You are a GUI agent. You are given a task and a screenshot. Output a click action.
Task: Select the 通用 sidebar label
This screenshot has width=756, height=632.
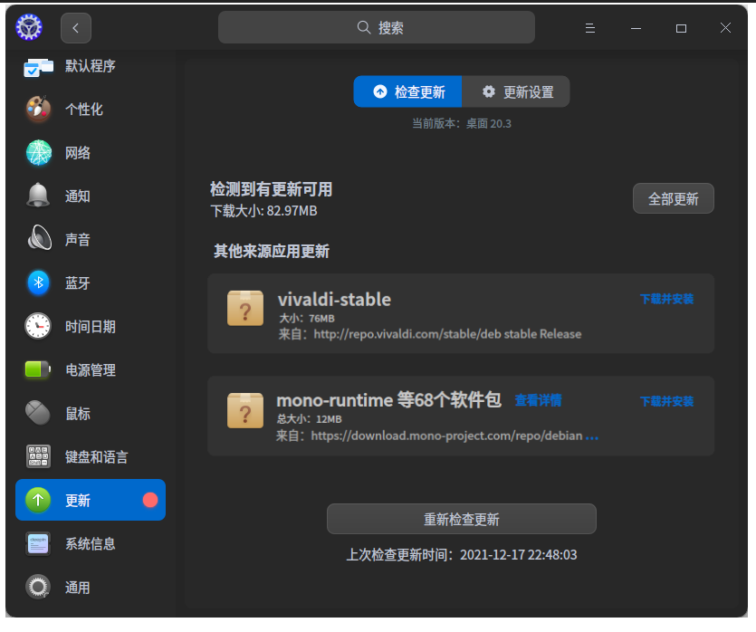(78, 587)
